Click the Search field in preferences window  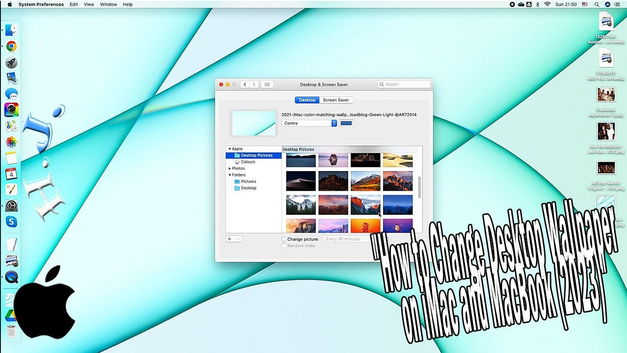[404, 84]
